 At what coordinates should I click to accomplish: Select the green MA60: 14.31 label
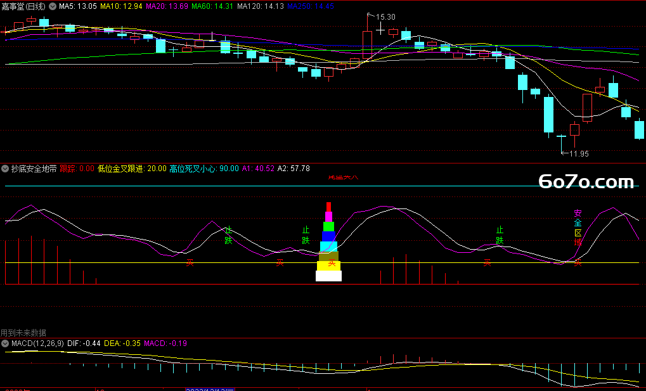pyautogui.click(x=212, y=6)
